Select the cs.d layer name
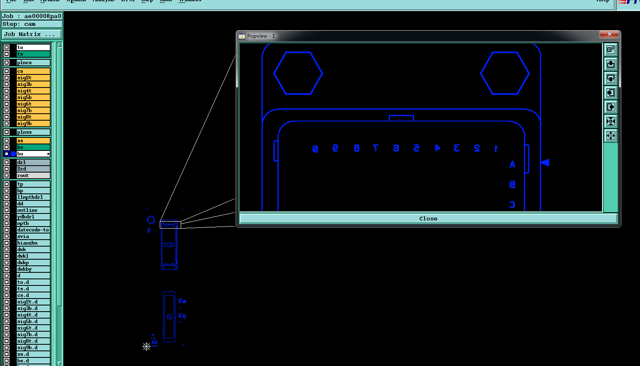The width and height of the screenshot is (640, 366). (x=33, y=295)
